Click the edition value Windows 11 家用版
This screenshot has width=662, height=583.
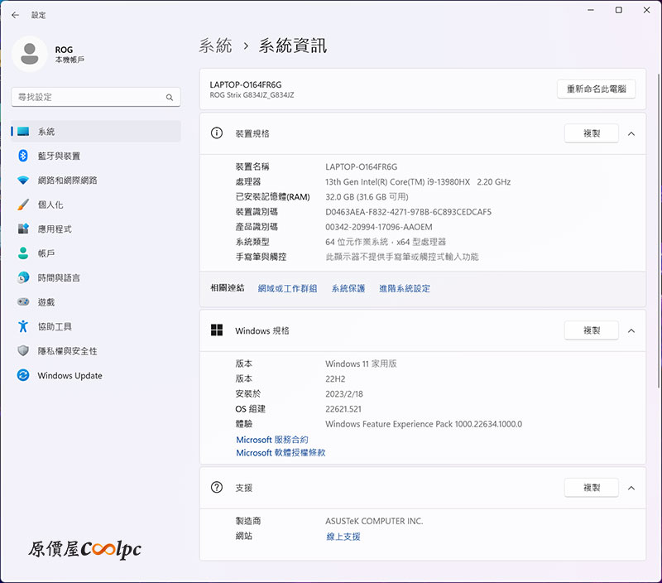(x=361, y=364)
